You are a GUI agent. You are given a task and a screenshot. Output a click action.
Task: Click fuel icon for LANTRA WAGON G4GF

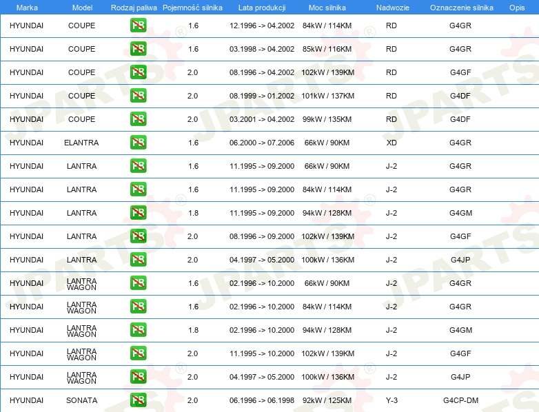138,353
